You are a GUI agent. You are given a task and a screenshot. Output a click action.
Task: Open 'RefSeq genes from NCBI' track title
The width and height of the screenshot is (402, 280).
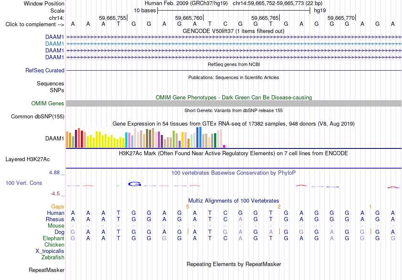[234, 64]
